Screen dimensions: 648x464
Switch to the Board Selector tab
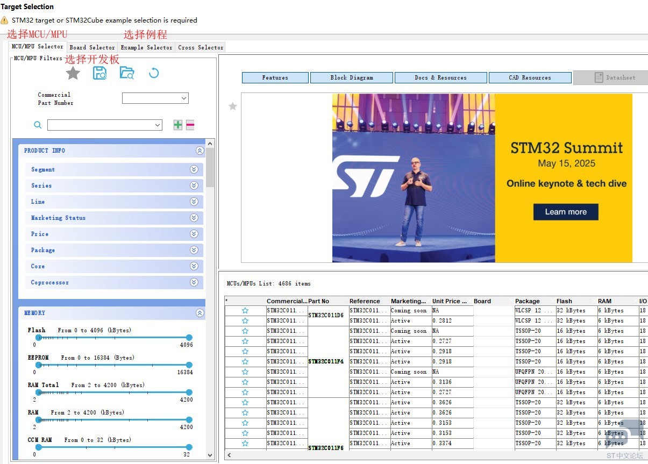click(x=92, y=47)
